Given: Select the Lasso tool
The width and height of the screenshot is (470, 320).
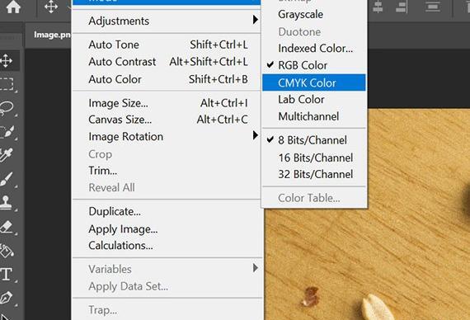Looking at the screenshot, I should [x=7, y=108].
